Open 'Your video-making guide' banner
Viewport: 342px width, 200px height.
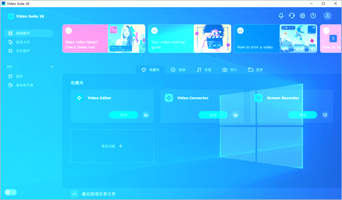[x=190, y=39]
